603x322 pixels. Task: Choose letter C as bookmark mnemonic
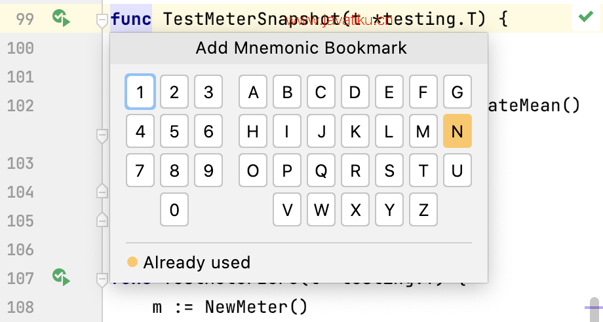pyautogui.click(x=321, y=92)
